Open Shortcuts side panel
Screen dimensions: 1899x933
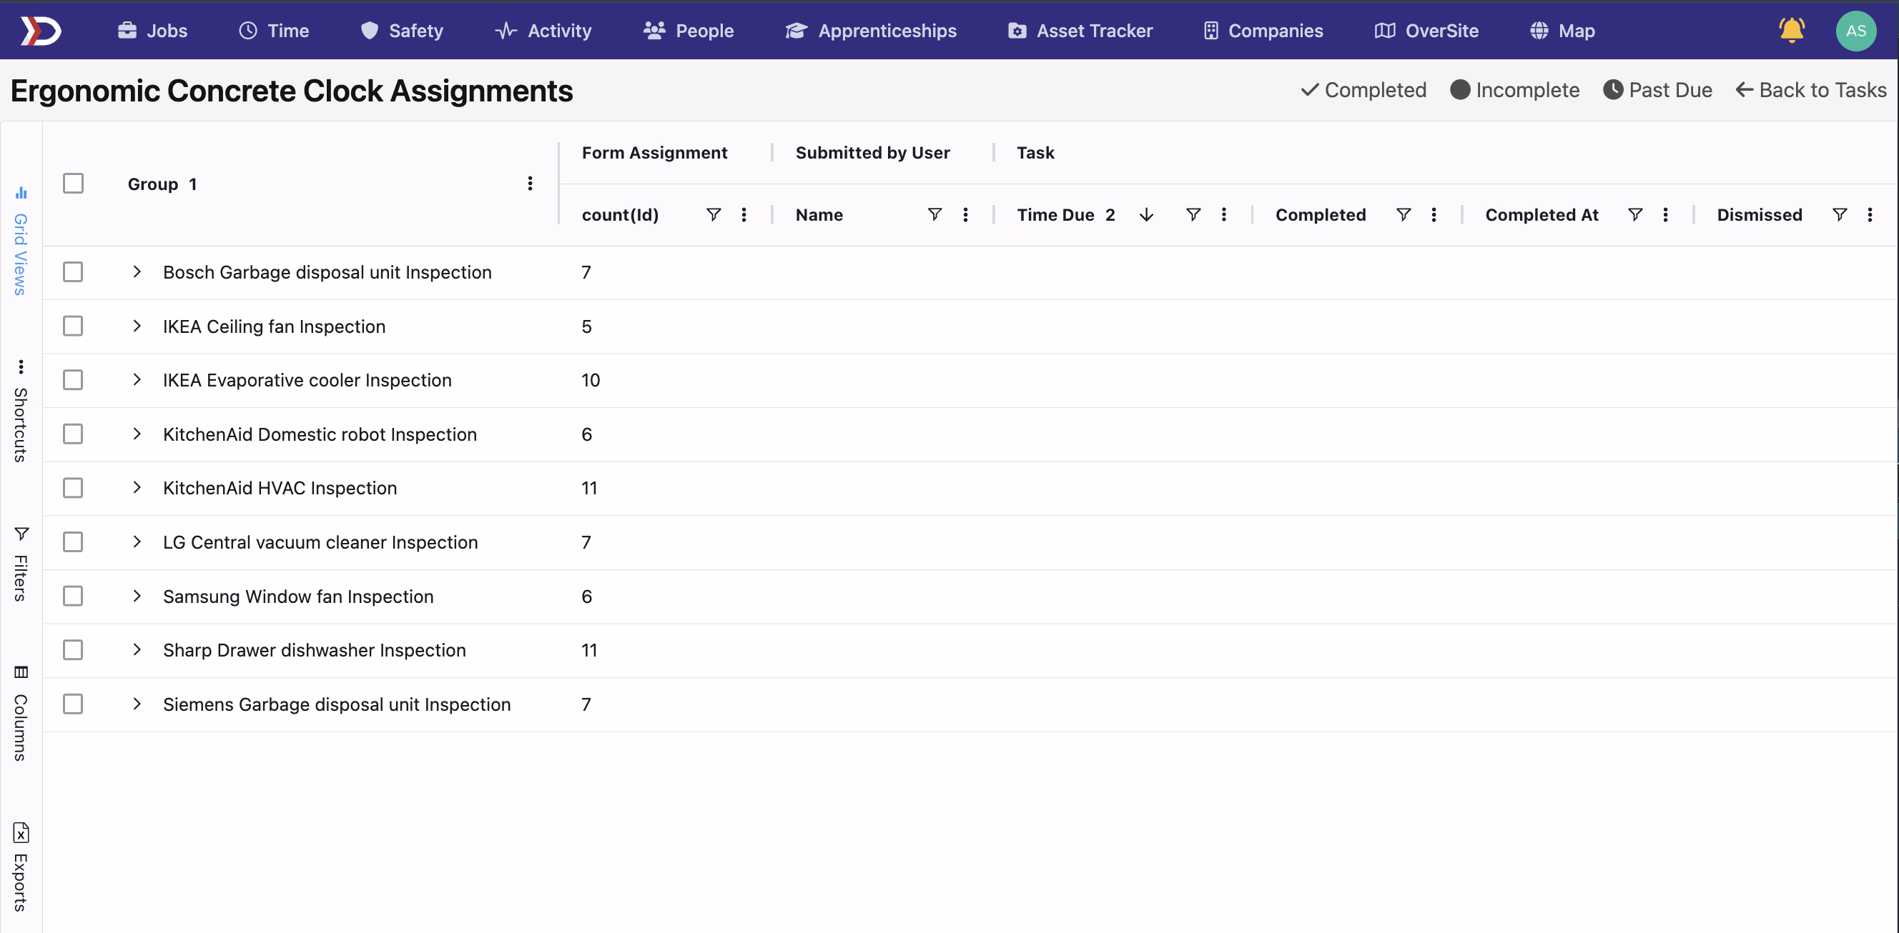21,411
